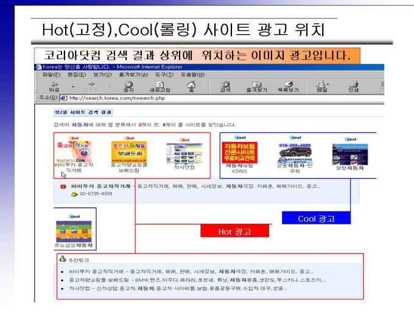
Task: Expand the Back button history dropdown arrow
Action: pos(73,87)
